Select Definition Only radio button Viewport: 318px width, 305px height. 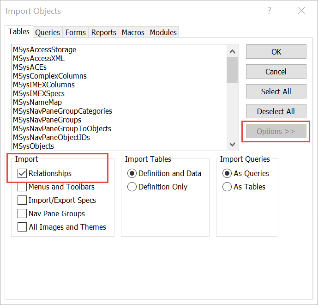132,187
